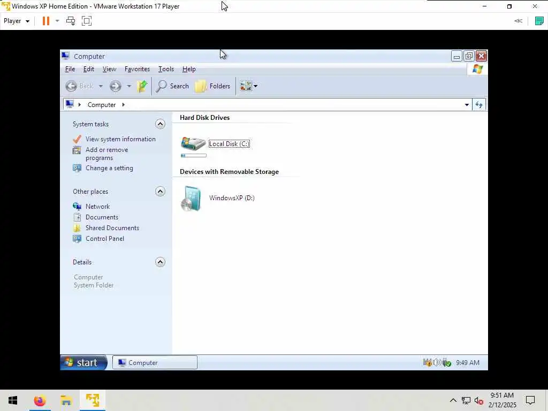Collapse the Details section
This screenshot has width=548, height=411.
point(160,262)
